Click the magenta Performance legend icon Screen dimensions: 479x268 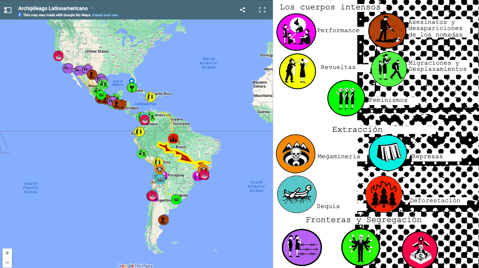[x=296, y=31]
